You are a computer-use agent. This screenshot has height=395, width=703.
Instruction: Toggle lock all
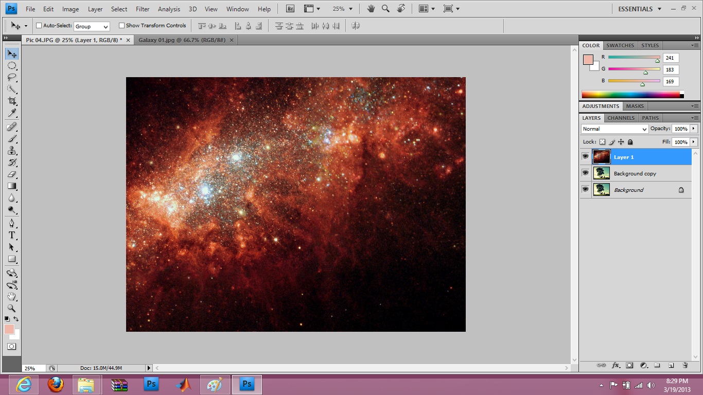tap(630, 142)
